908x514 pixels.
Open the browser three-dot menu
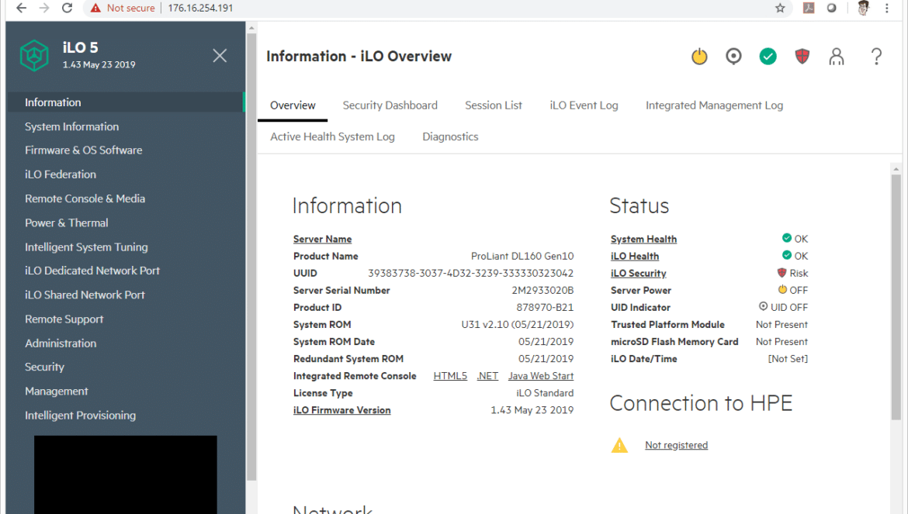tap(886, 8)
